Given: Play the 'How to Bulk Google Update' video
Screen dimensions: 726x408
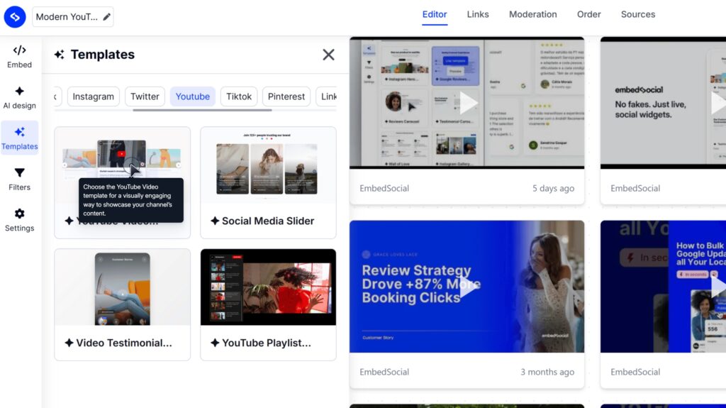Looking at the screenshot, I should pos(718,287).
